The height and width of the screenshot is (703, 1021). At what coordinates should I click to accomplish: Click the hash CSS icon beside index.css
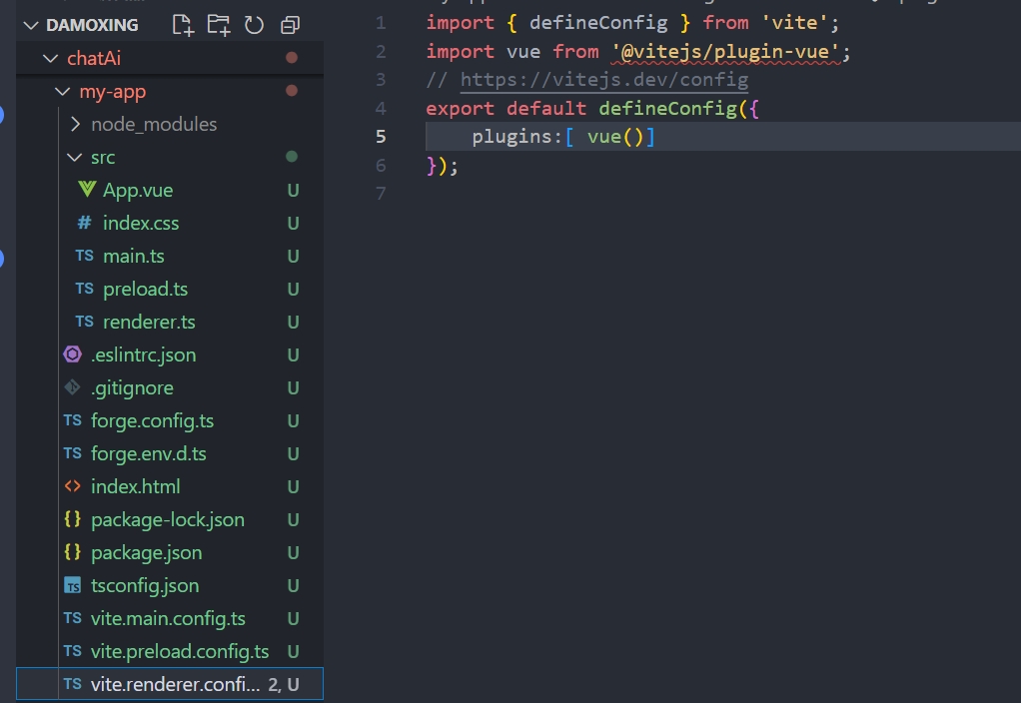[x=85, y=223]
